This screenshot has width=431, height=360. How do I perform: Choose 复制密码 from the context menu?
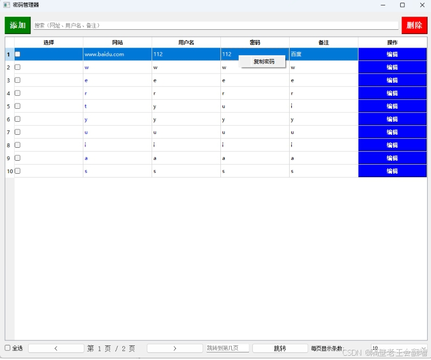click(x=263, y=62)
